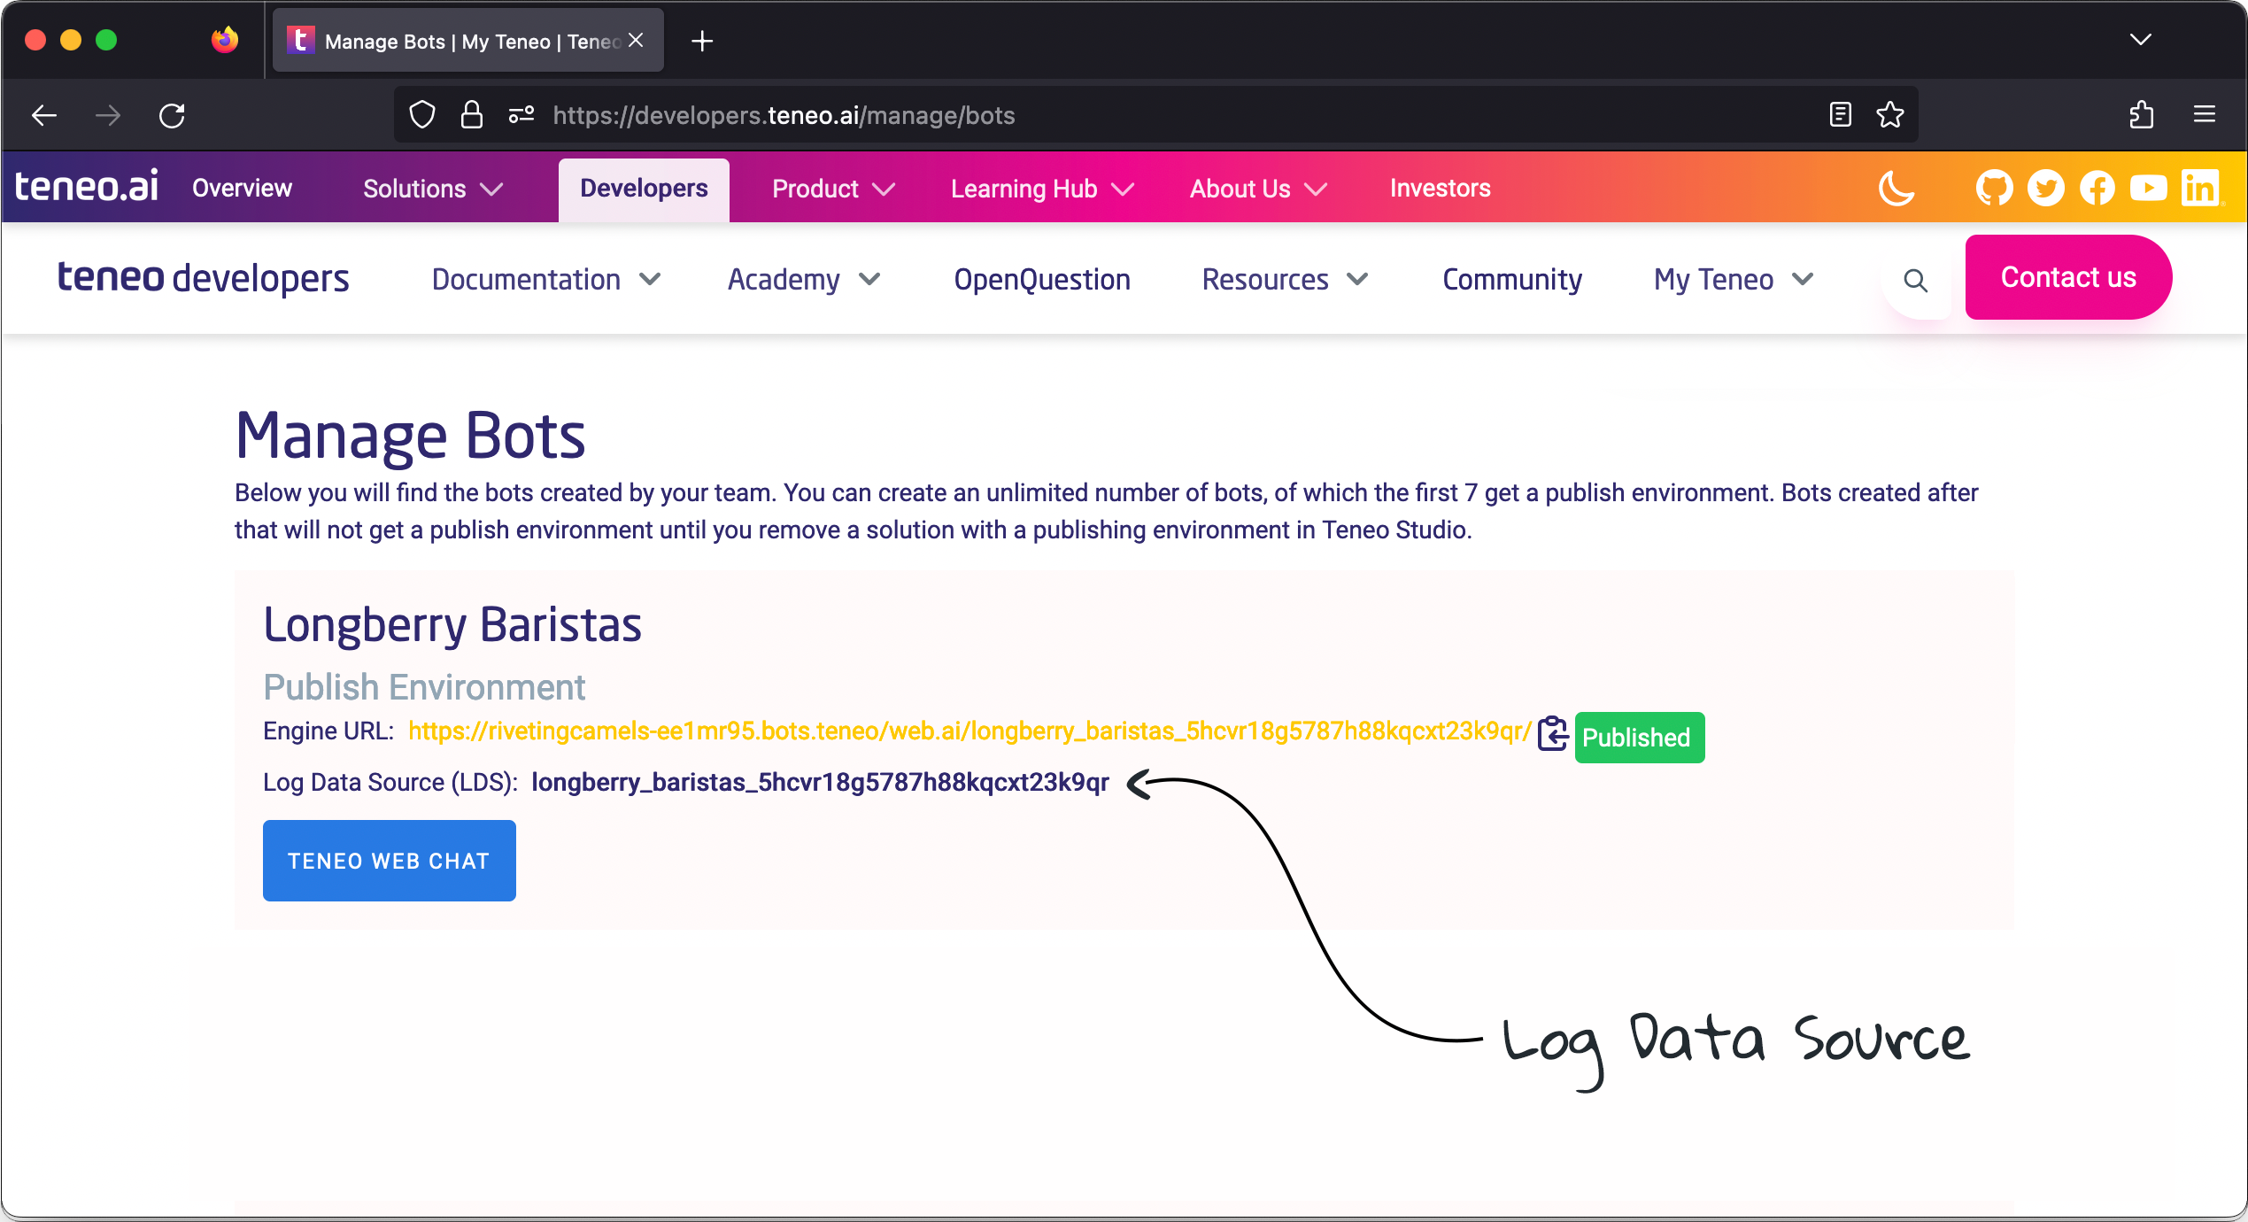Copy the Engine URL with clipboard icon
This screenshot has width=2248, height=1222.
pyautogui.click(x=1553, y=733)
